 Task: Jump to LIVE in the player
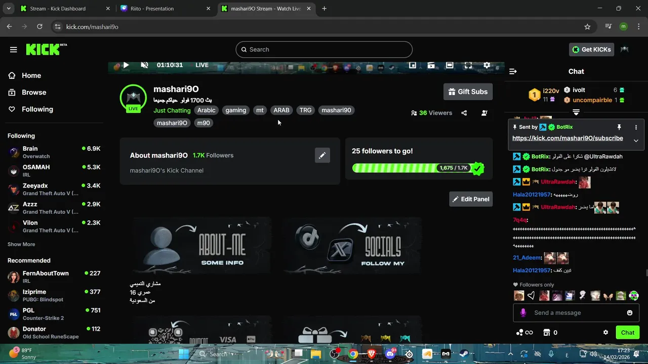202,65
